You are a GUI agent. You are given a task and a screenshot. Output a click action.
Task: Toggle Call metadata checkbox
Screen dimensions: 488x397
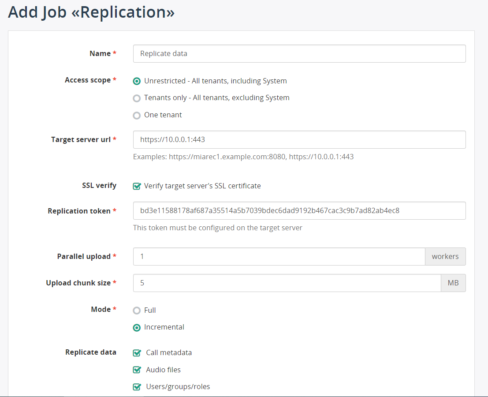(137, 353)
